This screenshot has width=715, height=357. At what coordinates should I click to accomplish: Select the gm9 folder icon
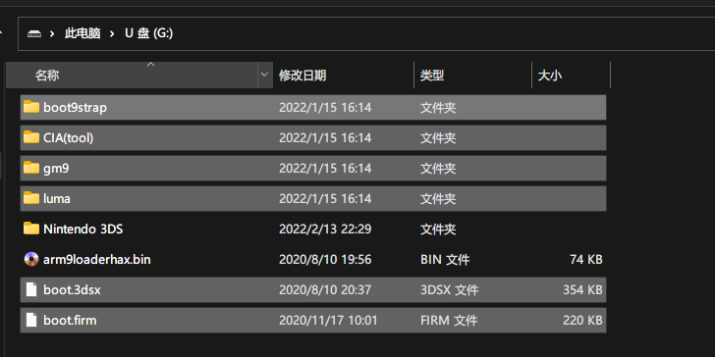(x=31, y=168)
